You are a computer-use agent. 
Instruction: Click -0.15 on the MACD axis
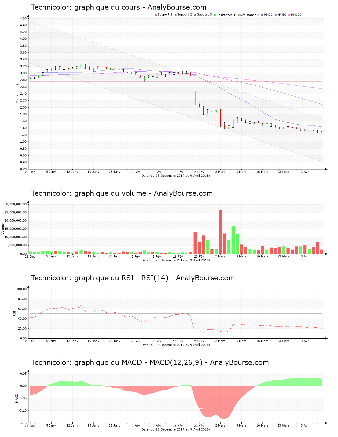point(23,423)
